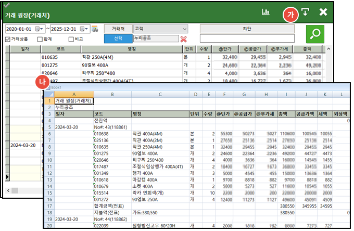
Task: Select Excel column C header
Action: coord(160,95)
